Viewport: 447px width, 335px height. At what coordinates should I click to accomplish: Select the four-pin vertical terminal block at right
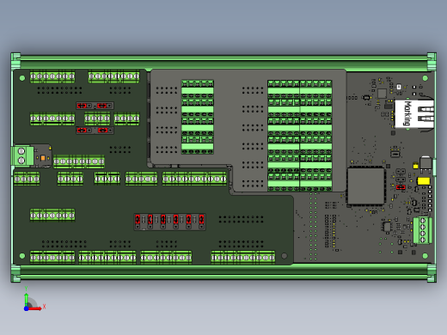click(x=422, y=230)
